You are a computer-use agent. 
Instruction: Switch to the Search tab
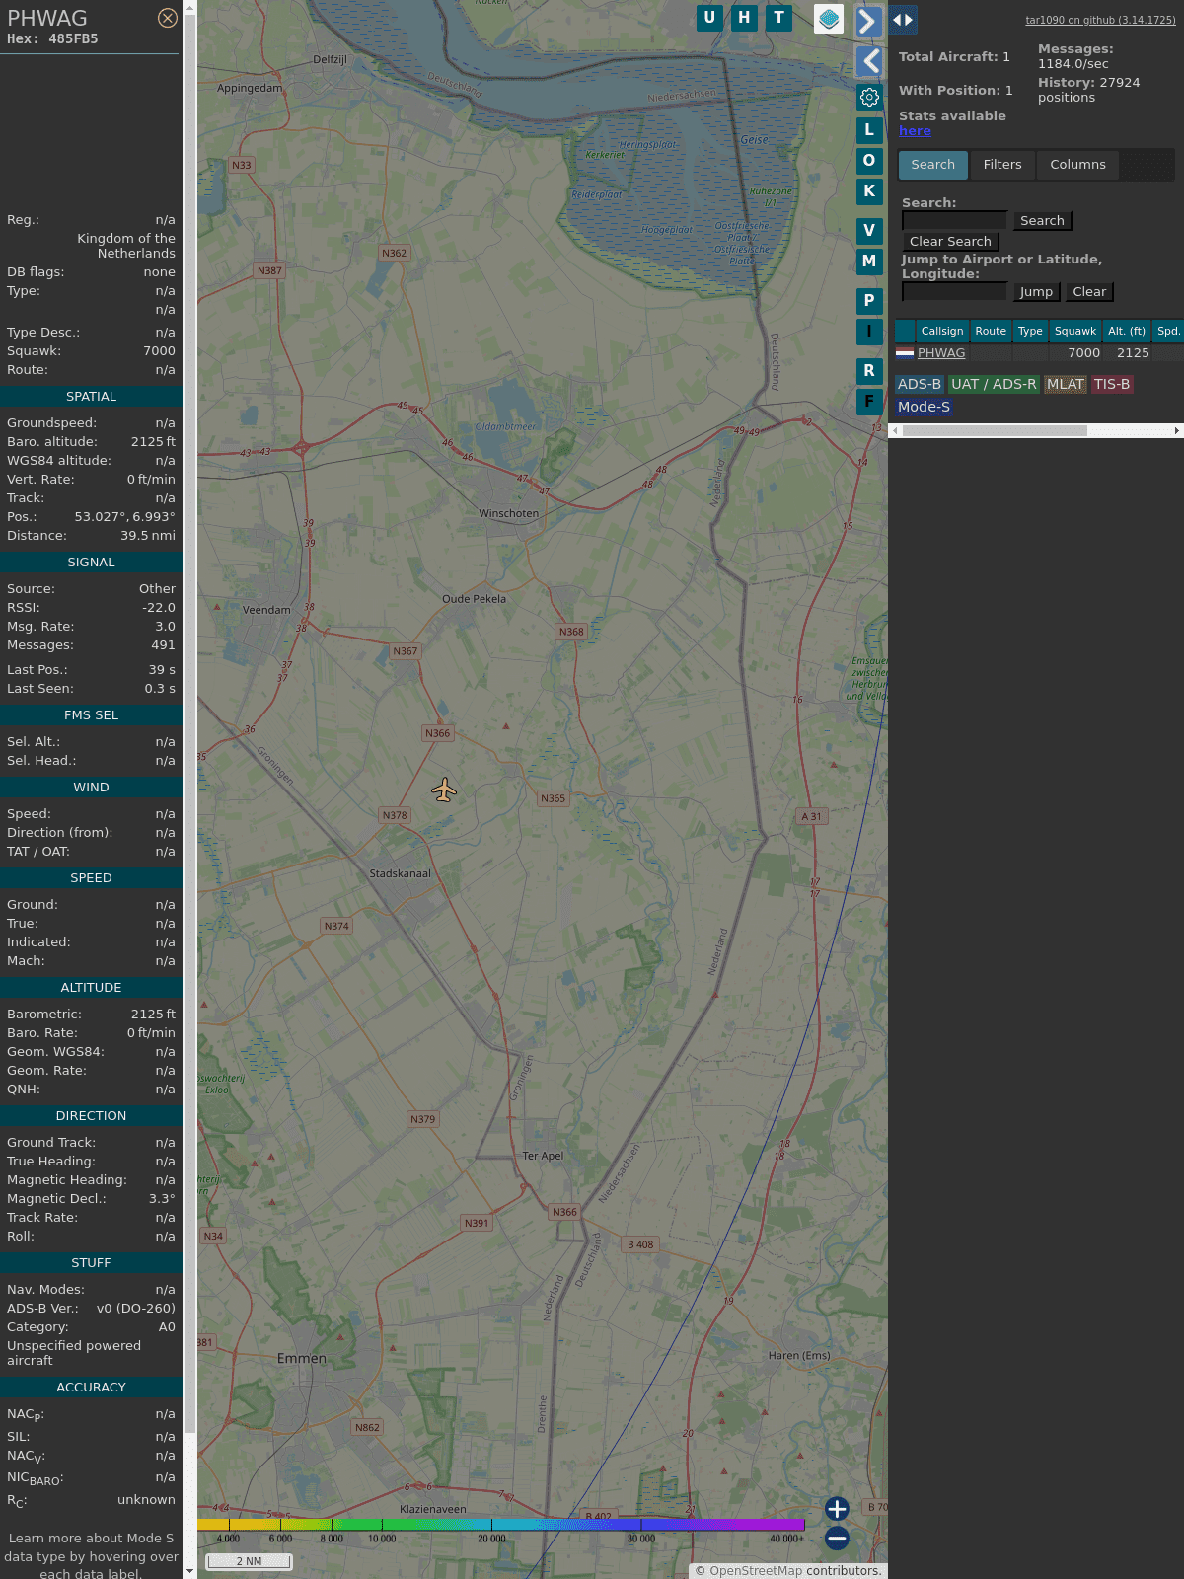932,165
